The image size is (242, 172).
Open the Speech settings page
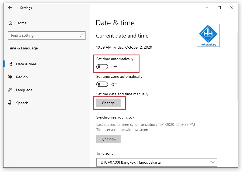22,103
